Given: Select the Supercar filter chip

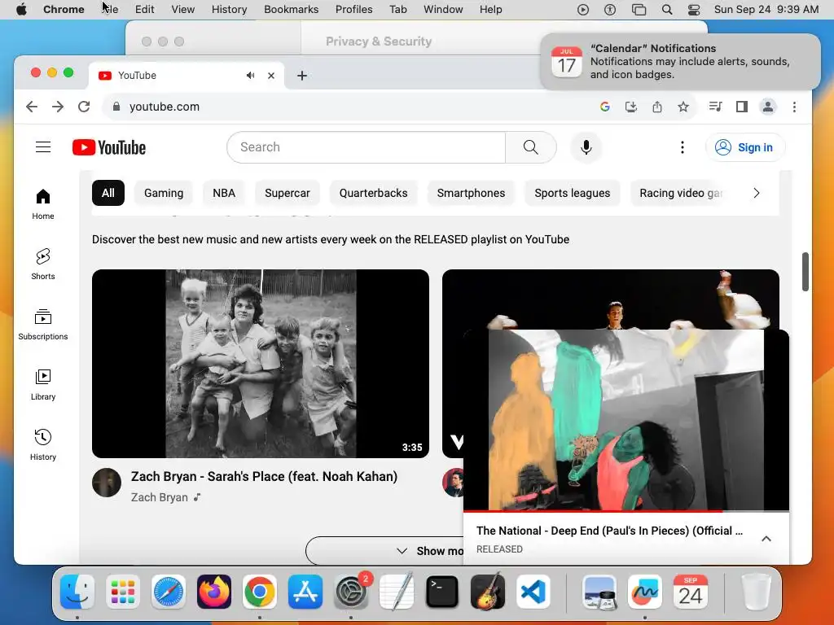Looking at the screenshot, I should (288, 193).
